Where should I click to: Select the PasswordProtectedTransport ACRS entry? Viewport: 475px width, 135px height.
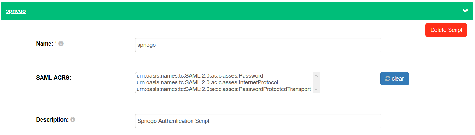coord(224,89)
